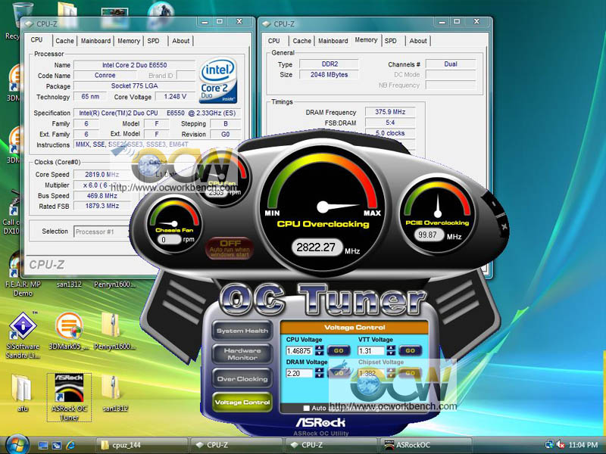Open the Over Clocking section
This screenshot has height=454, width=606.
(242, 379)
